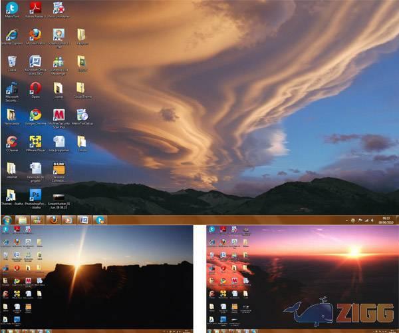Select the Internet Explorer desktop icon
Image resolution: width=399 pixels, height=333 pixels.
coord(11,35)
